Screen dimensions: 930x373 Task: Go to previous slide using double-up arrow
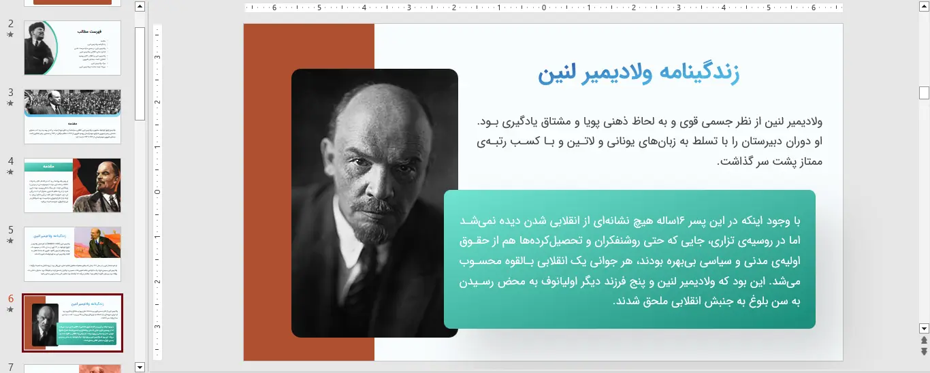point(924,340)
